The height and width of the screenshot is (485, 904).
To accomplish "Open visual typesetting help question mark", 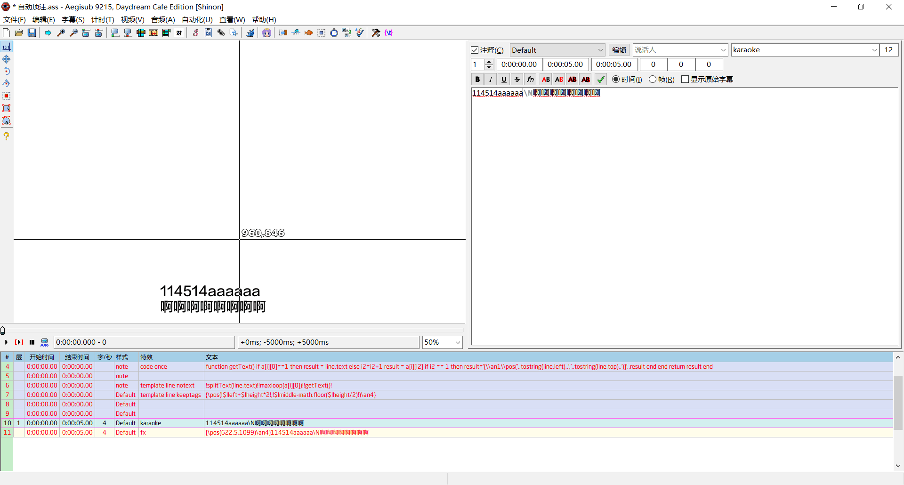I will coord(7,136).
